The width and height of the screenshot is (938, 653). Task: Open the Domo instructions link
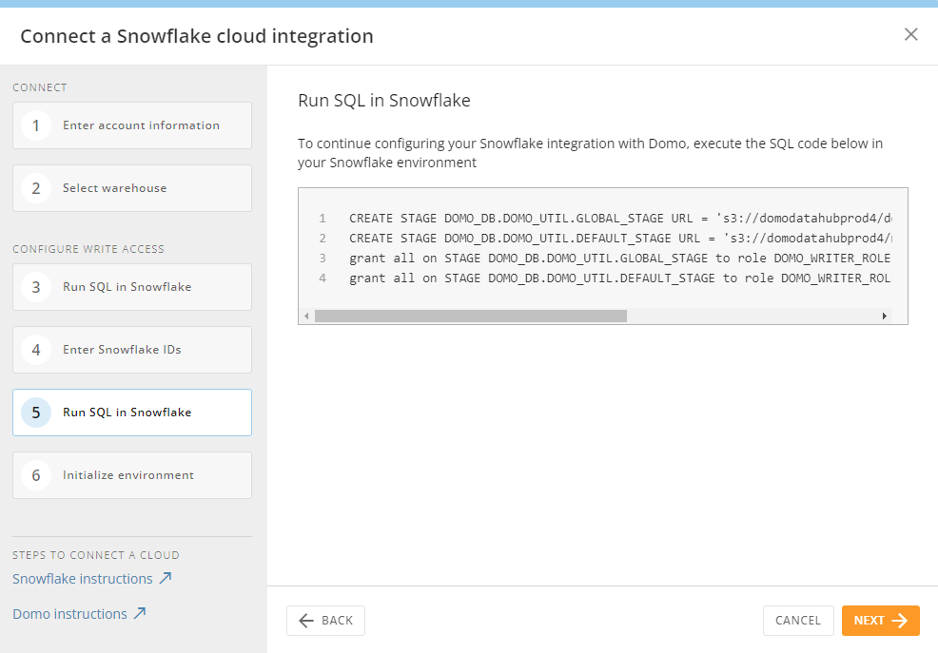[69, 614]
